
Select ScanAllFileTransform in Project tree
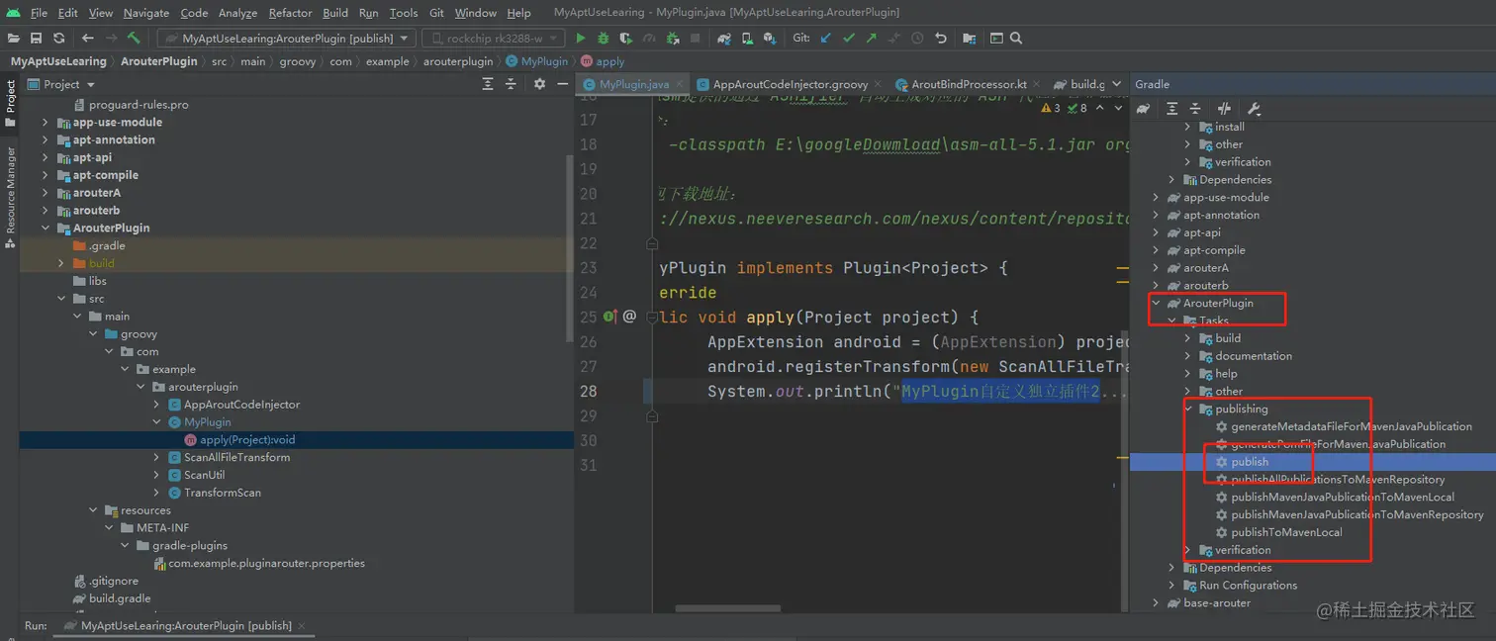pos(236,458)
